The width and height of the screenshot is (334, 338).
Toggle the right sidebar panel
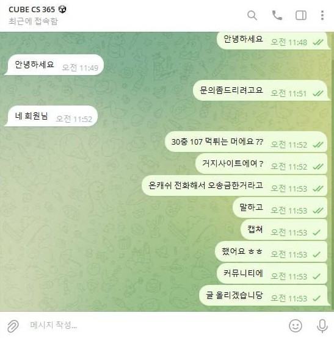tap(301, 15)
